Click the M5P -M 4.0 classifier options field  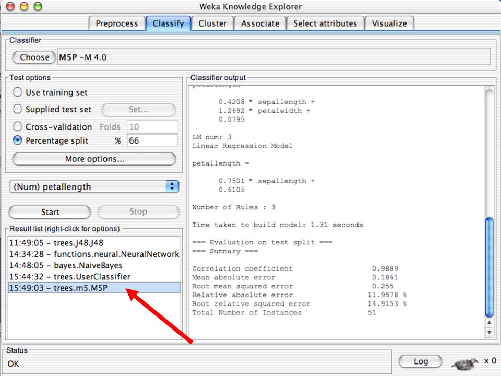tap(274, 56)
